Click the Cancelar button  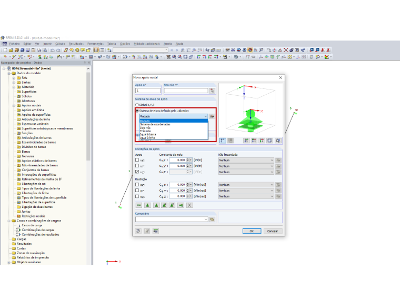pos(273,231)
